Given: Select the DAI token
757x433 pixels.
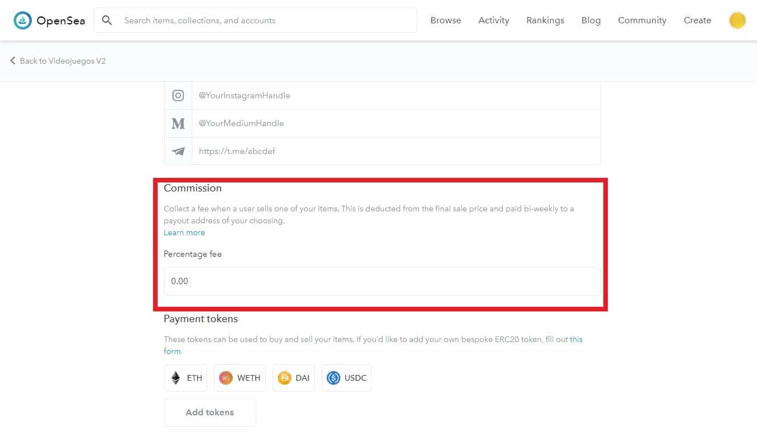Looking at the screenshot, I should tap(294, 378).
